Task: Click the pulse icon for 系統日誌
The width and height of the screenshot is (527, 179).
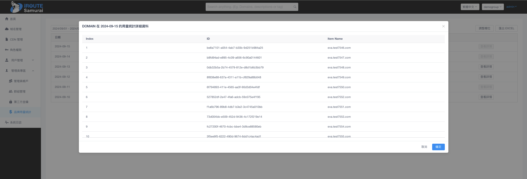Action: click(x=7, y=122)
